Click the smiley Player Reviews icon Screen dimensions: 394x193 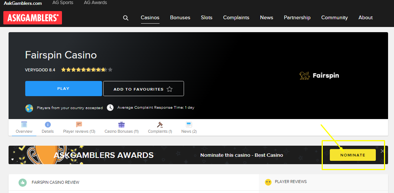coord(268,182)
